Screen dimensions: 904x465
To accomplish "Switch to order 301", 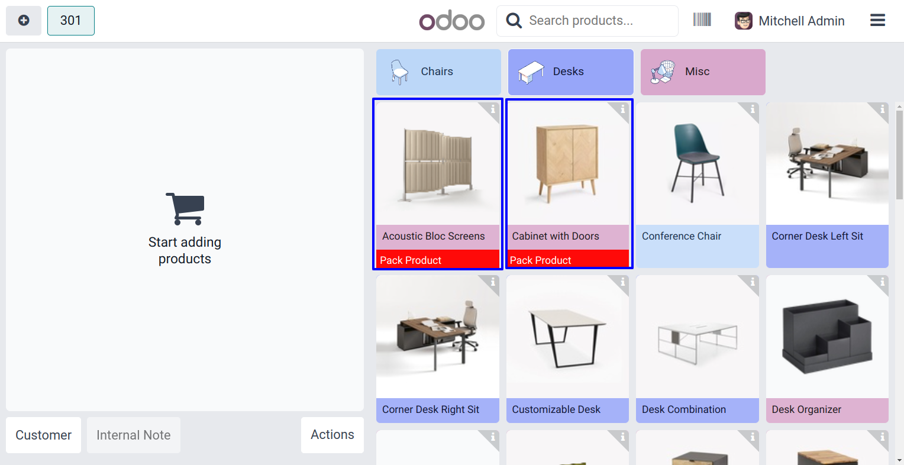I will (x=71, y=21).
